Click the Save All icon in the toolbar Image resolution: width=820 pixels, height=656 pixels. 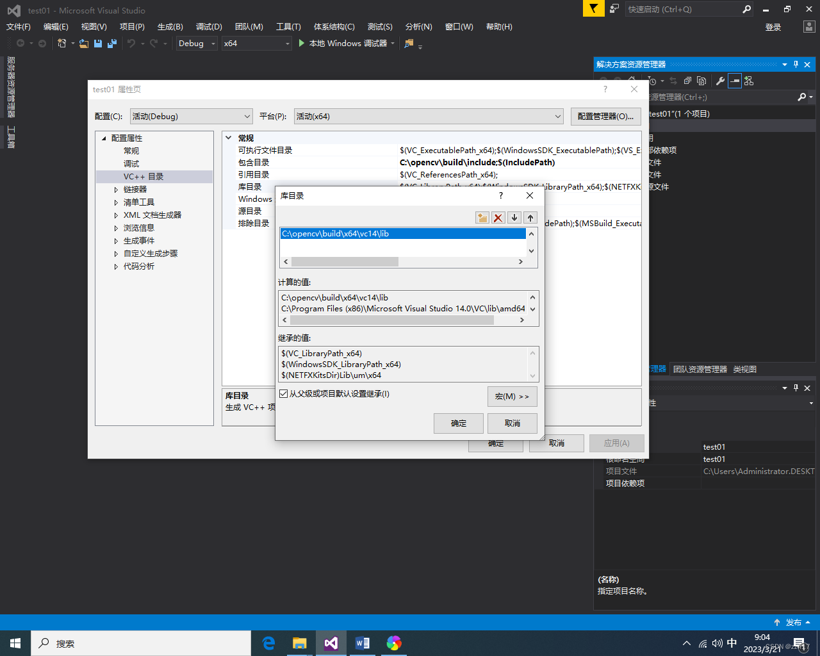click(x=110, y=43)
